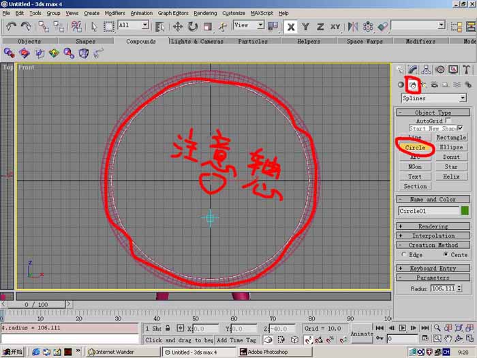
Task: Expand the Keyboard Entry rollout
Action: tap(433, 268)
